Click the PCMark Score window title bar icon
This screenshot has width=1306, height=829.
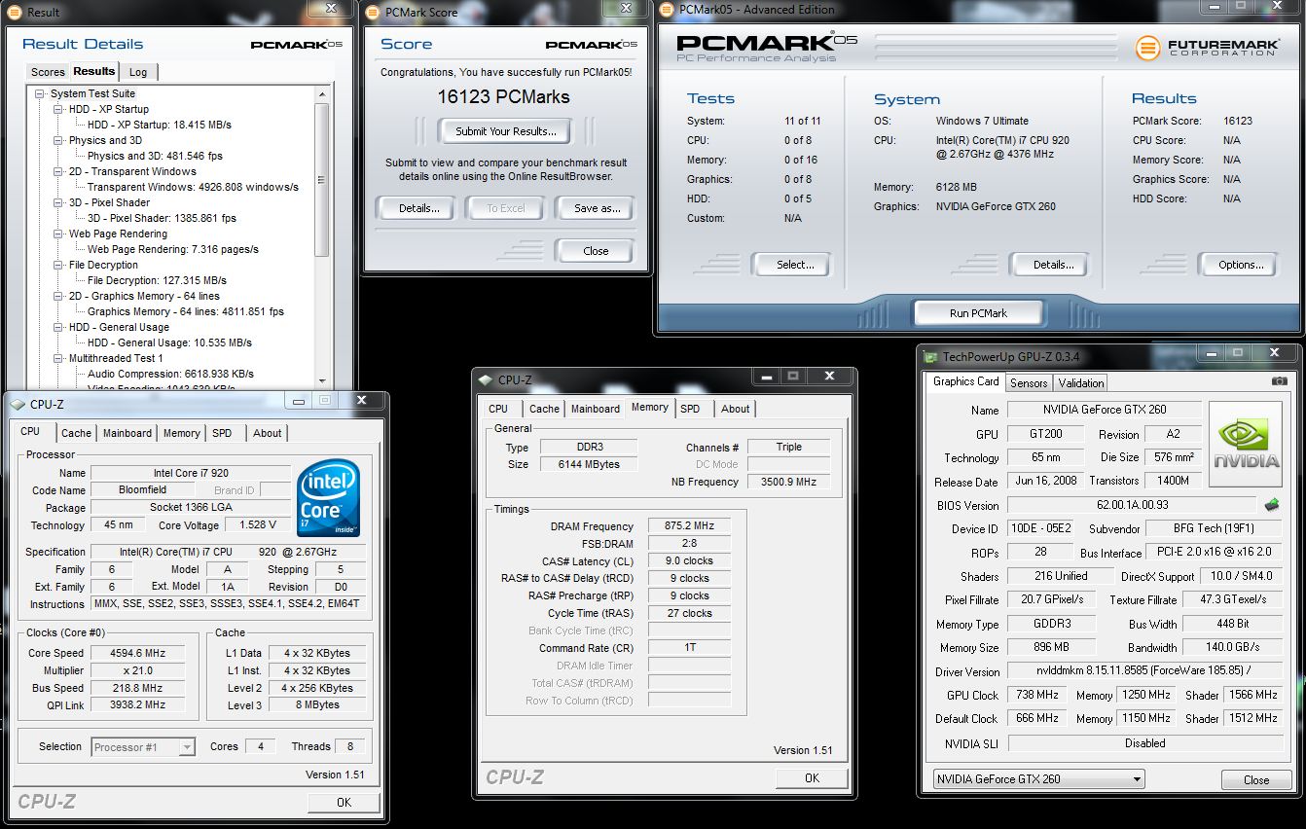tap(373, 13)
